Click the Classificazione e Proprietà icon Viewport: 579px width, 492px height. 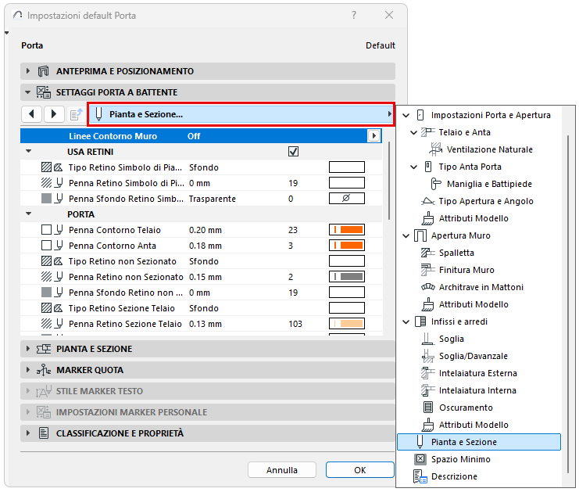tap(44, 433)
